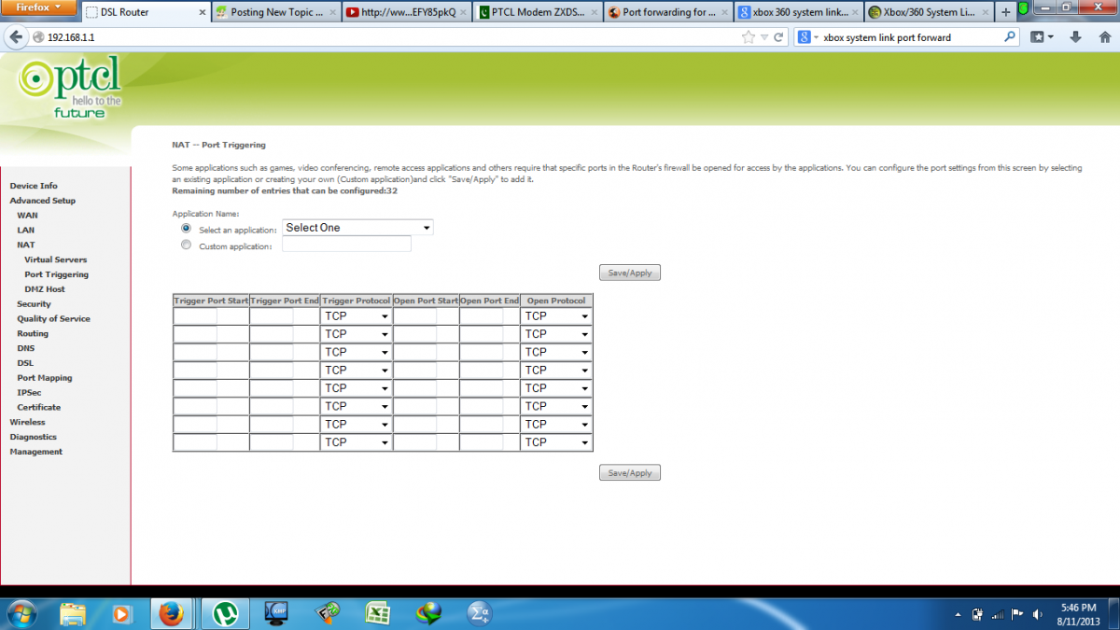Click the top Save/Apply button
This screenshot has height=630, width=1120.
(x=629, y=273)
